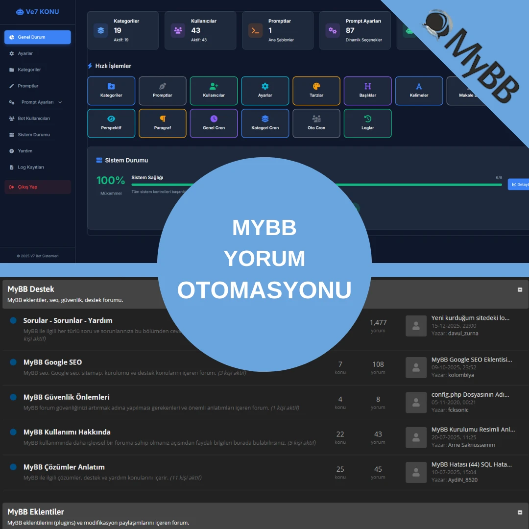Click the Ve7 KONU robot logo

(x=20, y=12)
